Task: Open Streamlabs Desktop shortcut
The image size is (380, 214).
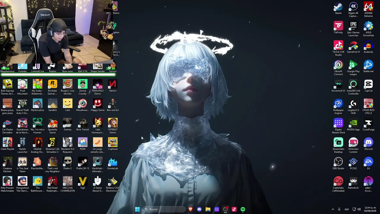Action: [x=338, y=145]
